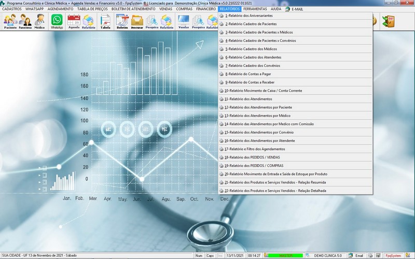Choose 6-Relatório Cadastro dos Atendentes
The width and height of the screenshot is (415, 259).
click(295, 57)
